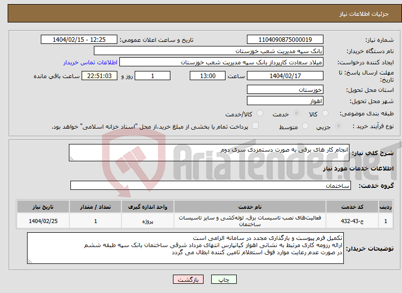Toggle the اسناد خزانه اسلامی payment checkbox
Screen dimensions: 402x293
point(256,126)
